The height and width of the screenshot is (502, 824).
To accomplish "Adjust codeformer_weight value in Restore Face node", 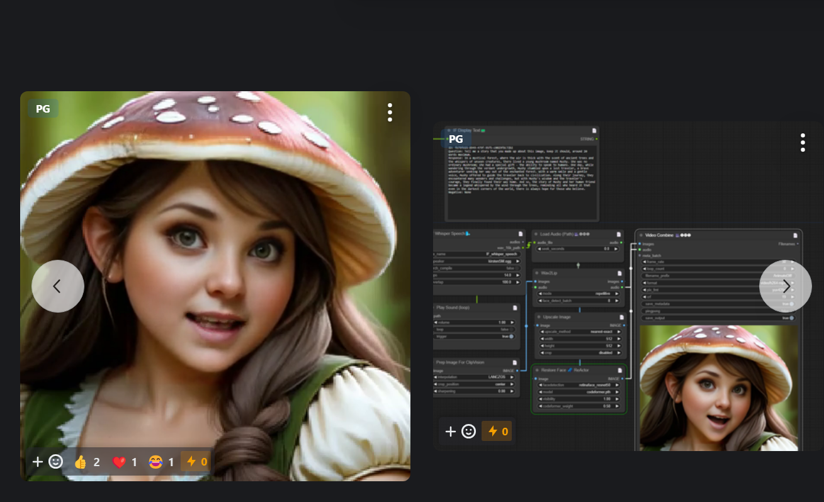I will 579,406.
